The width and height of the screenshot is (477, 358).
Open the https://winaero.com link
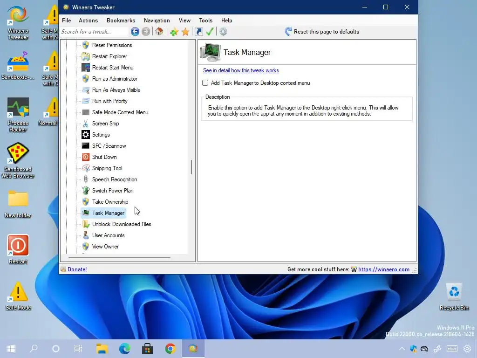pos(384,269)
